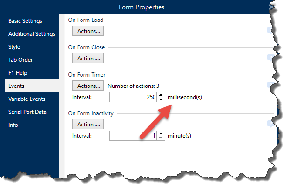Select the Style tab
Image resolution: width=290 pixels, height=191 pixels.
click(14, 47)
